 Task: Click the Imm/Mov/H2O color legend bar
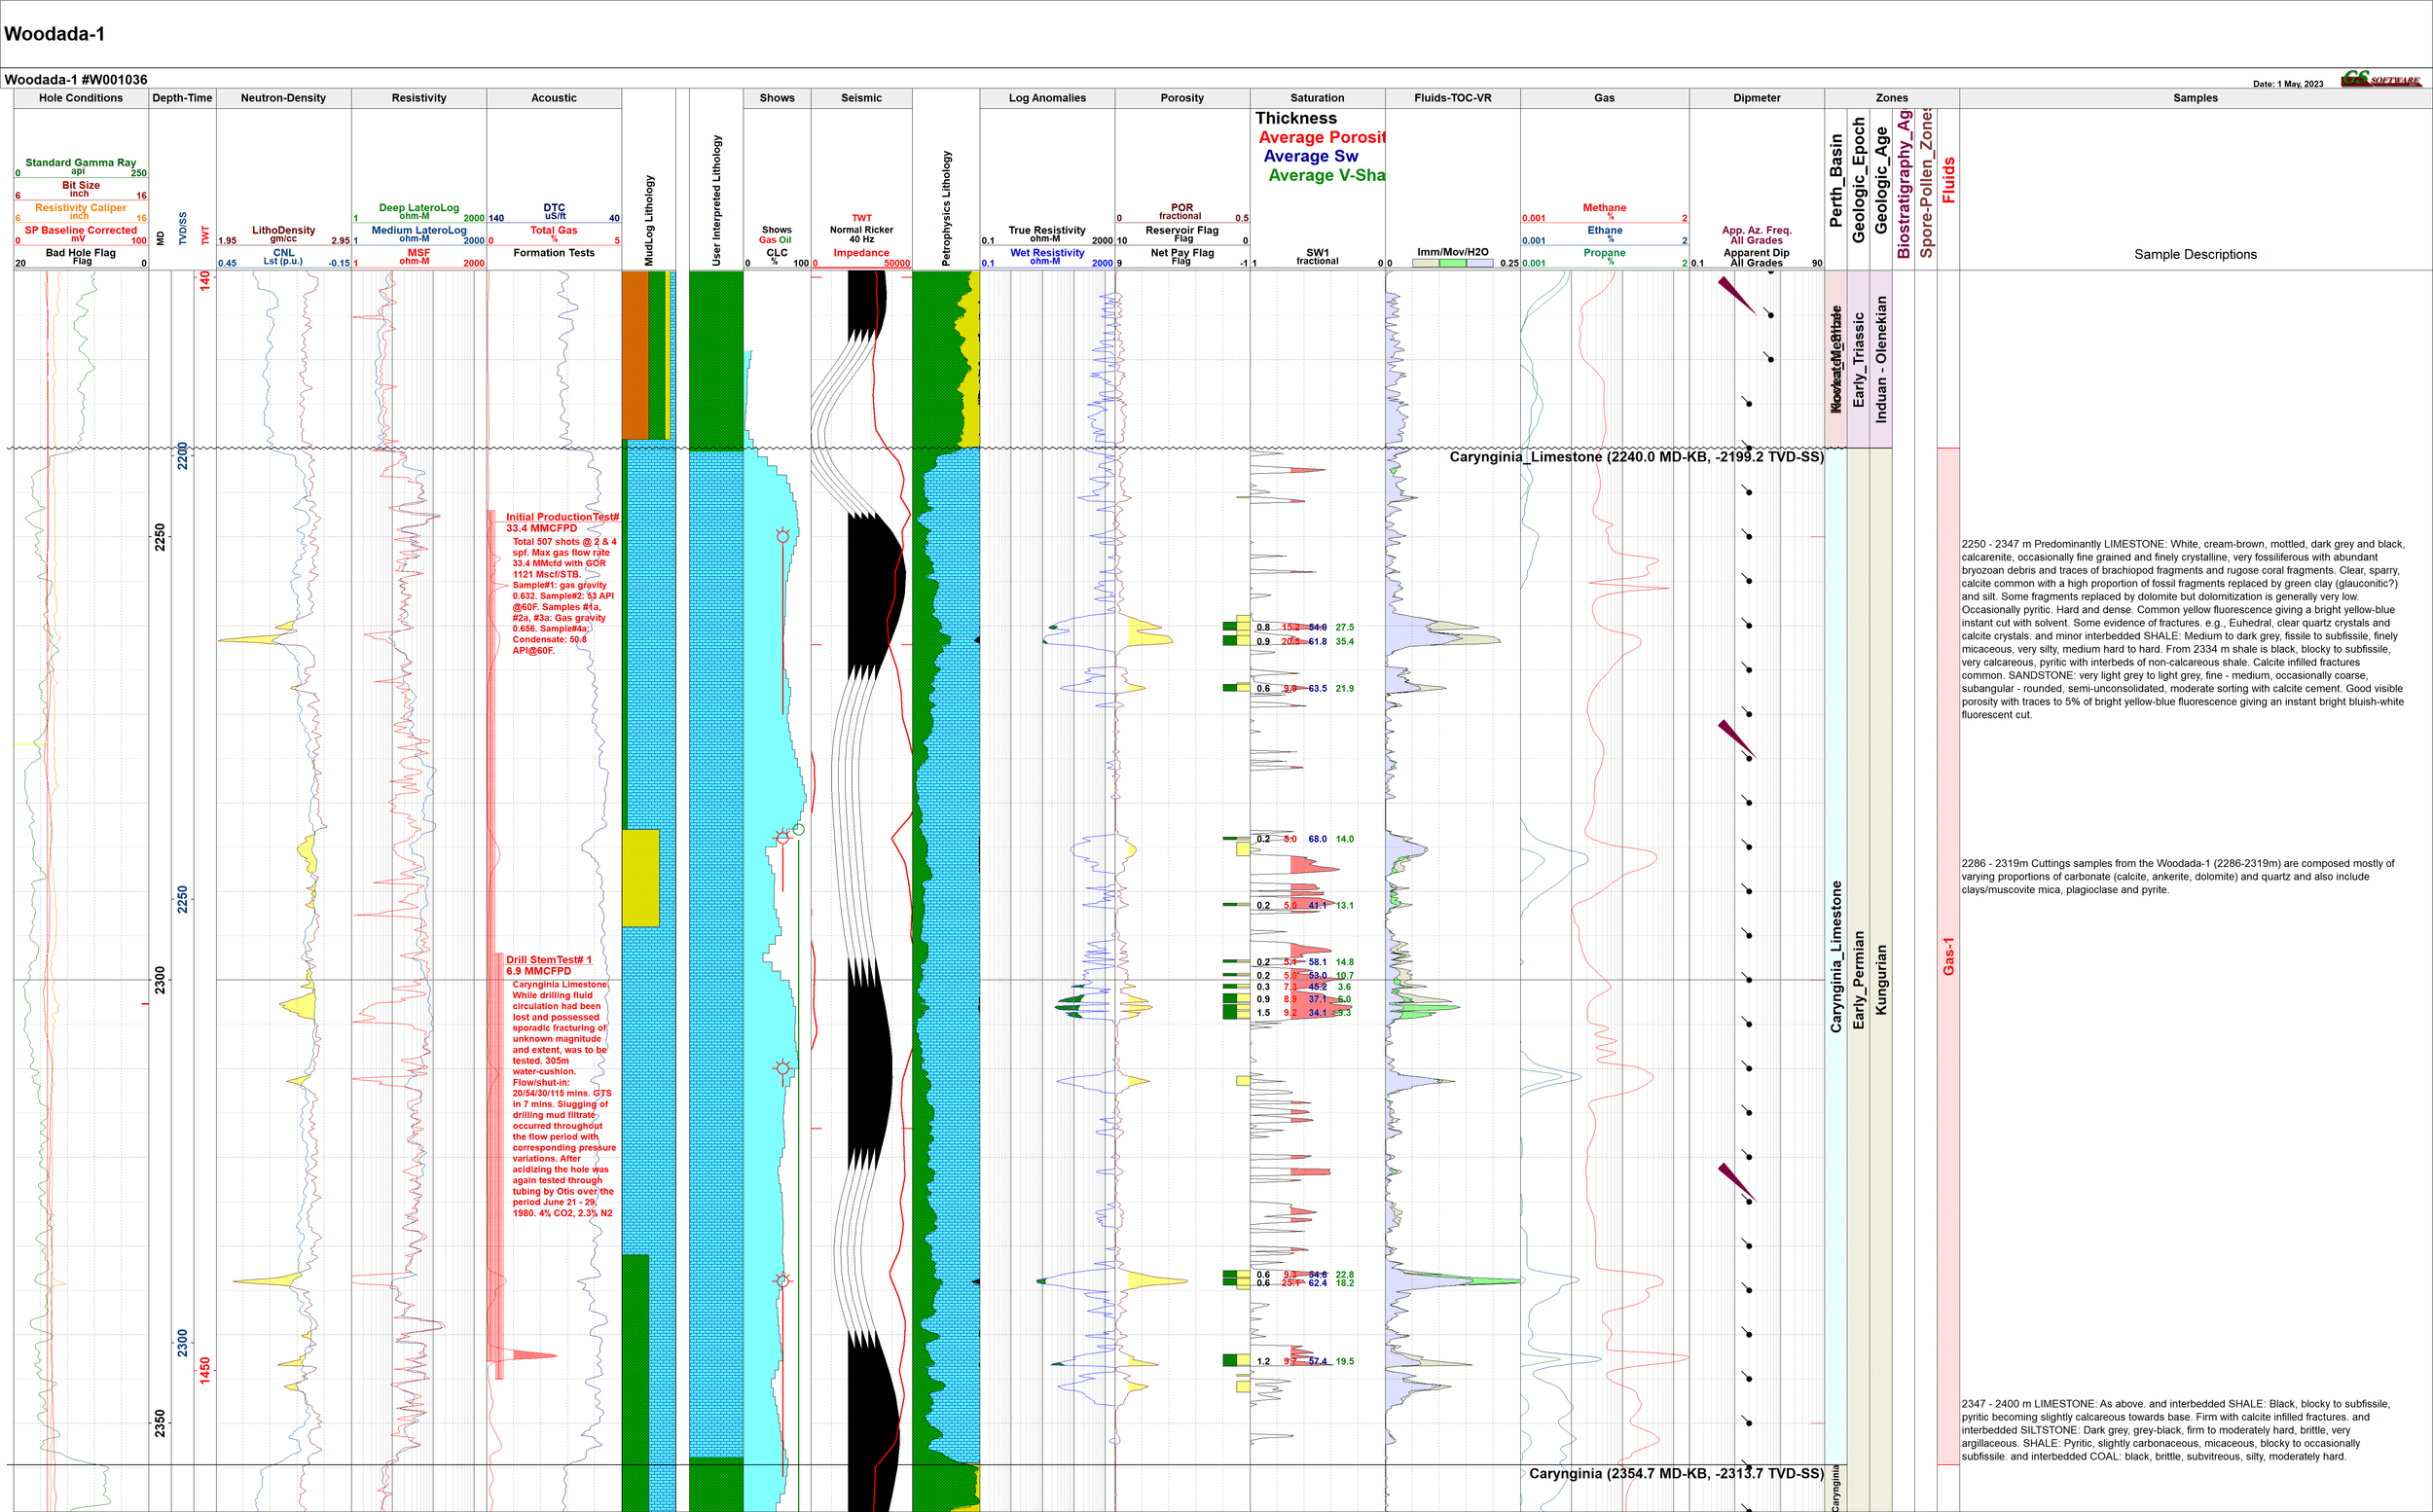(x=1452, y=263)
